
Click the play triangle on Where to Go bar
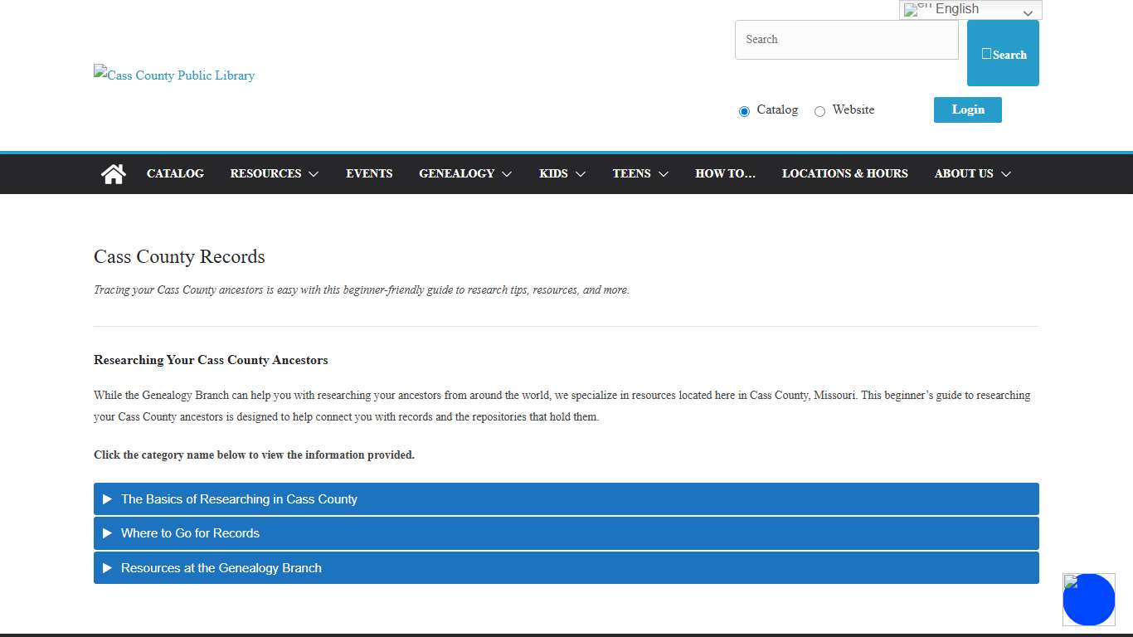(x=108, y=532)
